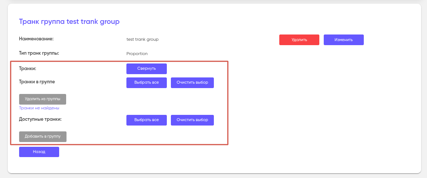Image resolution: width=427 pixels, height=178 pixels.
Task: Click the gray Удалить из группы button
Action: point(43,99)
